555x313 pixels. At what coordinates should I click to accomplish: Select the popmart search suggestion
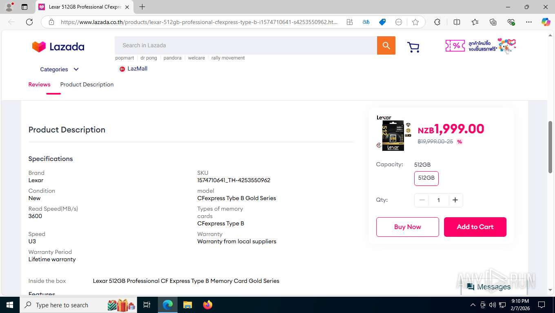[x=124, y=58]
